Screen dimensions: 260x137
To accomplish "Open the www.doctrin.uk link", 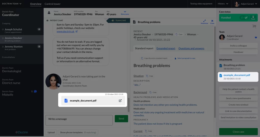I will click(x=66, y=31).
